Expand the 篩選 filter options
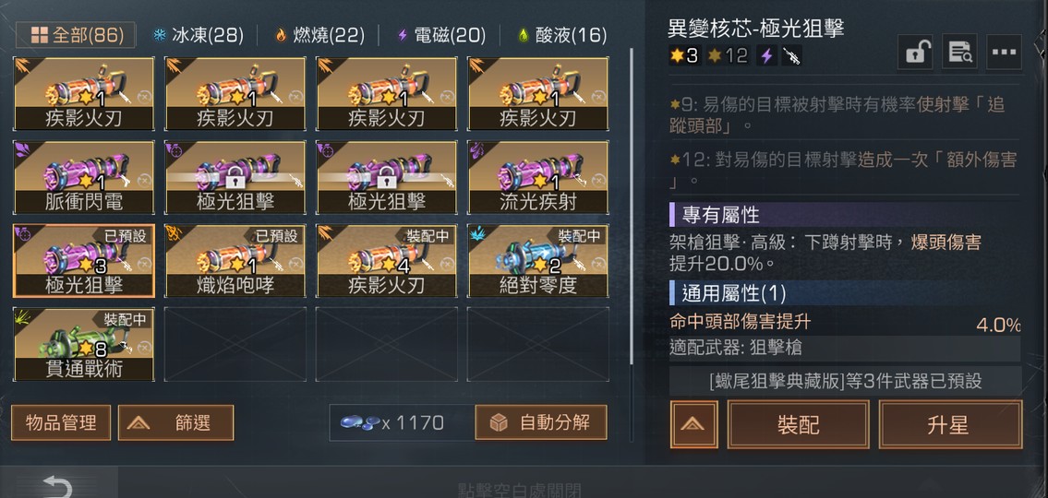Image resolution: width=1048 pixels, height=498 pixels. point(175,422)
